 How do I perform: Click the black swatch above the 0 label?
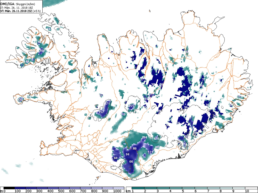click(9, 188)
